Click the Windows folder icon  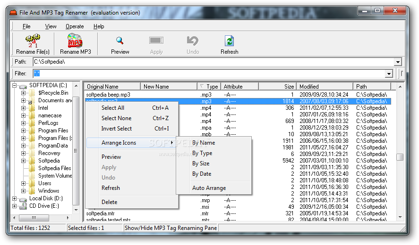32,191
